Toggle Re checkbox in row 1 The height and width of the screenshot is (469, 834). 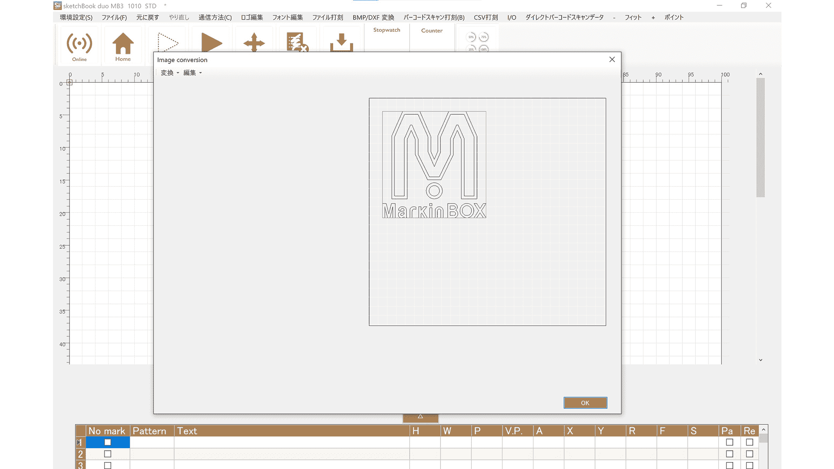click(x=750, y=442)
